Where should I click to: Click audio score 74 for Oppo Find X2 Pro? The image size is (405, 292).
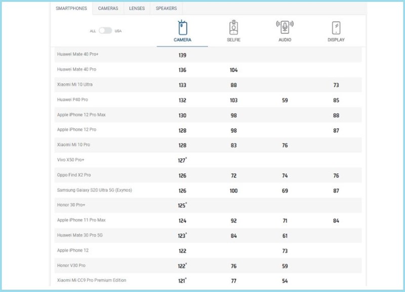click(285, 175)
